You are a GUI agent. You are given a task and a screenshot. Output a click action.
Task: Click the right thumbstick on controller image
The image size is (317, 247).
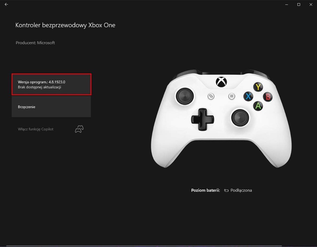point(240,118)
